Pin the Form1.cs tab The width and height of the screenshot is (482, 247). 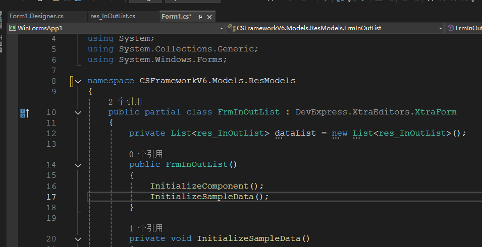coord(200,17)
